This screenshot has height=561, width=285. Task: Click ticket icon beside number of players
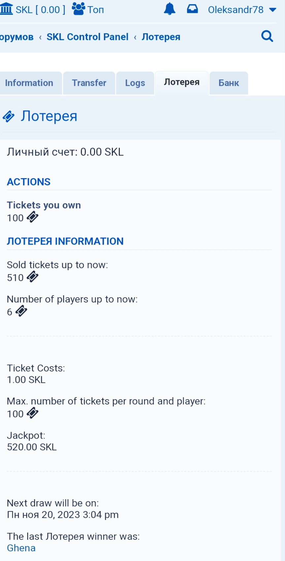pyautogui.click(x=21, y=311)
